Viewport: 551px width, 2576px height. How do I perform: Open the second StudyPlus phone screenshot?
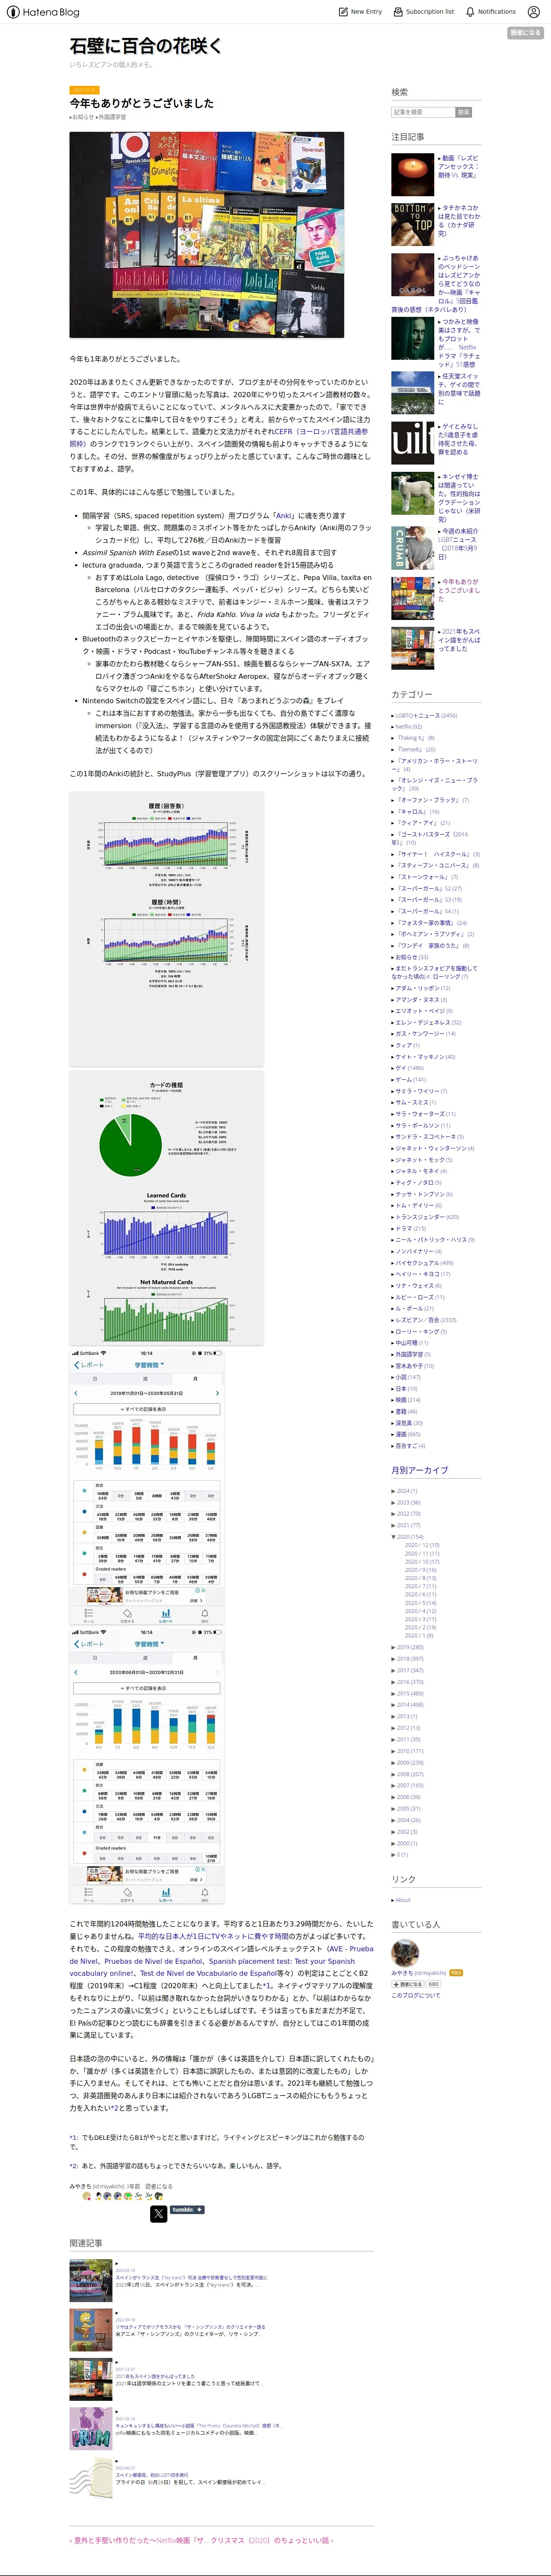click(x=147, y=1766)
